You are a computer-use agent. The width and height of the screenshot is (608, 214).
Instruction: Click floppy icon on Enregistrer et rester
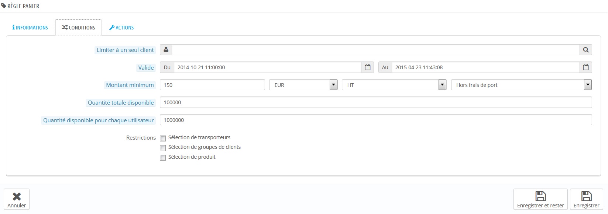[x=540, y=196]
